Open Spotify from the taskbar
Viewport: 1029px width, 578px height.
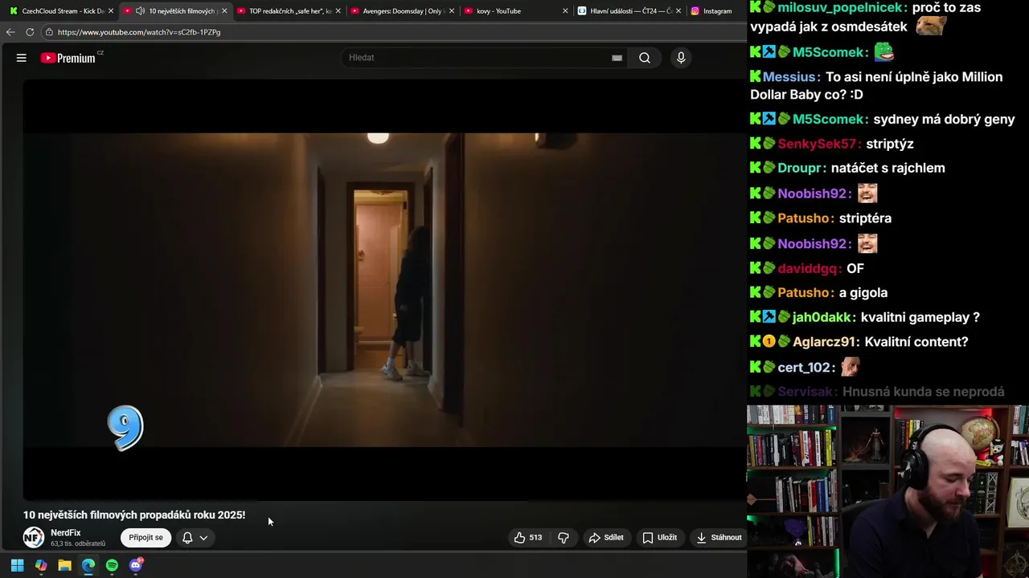[x=112, y=565]
